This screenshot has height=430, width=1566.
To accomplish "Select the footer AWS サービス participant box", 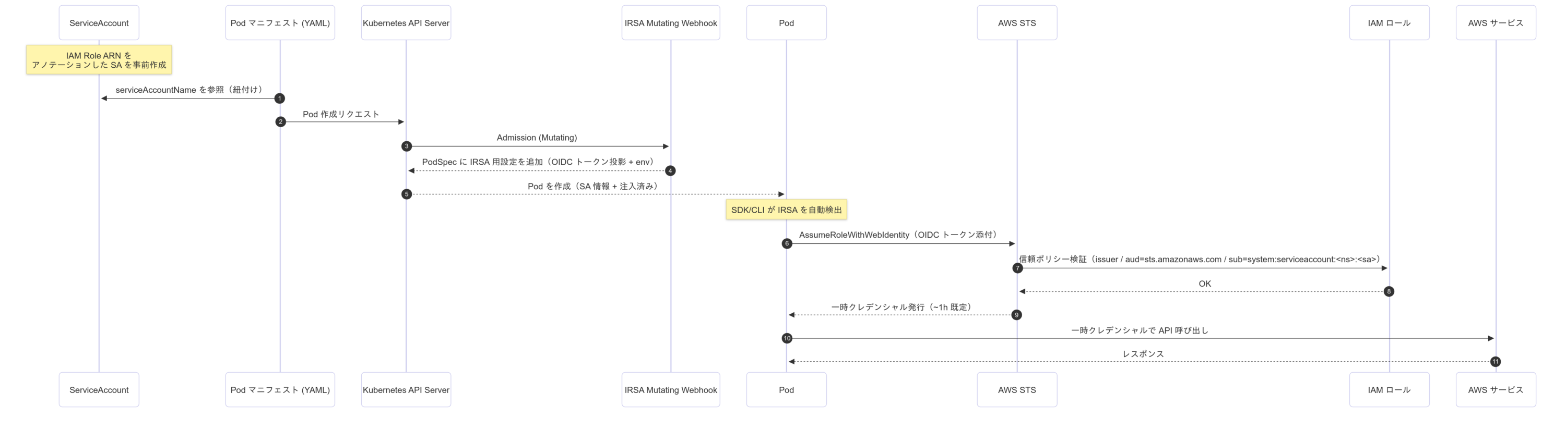I will [x=1496, y=390].
